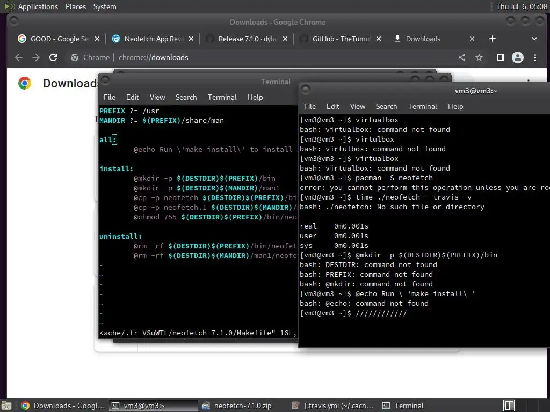The image size is (550, 412).
Task: Click 'PREFIX ?= /usr' line in Makefile
Action: pos(129,111)
